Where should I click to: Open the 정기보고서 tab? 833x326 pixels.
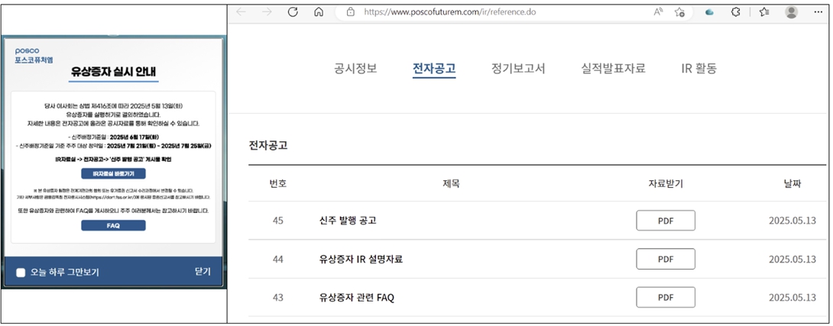click(518, 69)
